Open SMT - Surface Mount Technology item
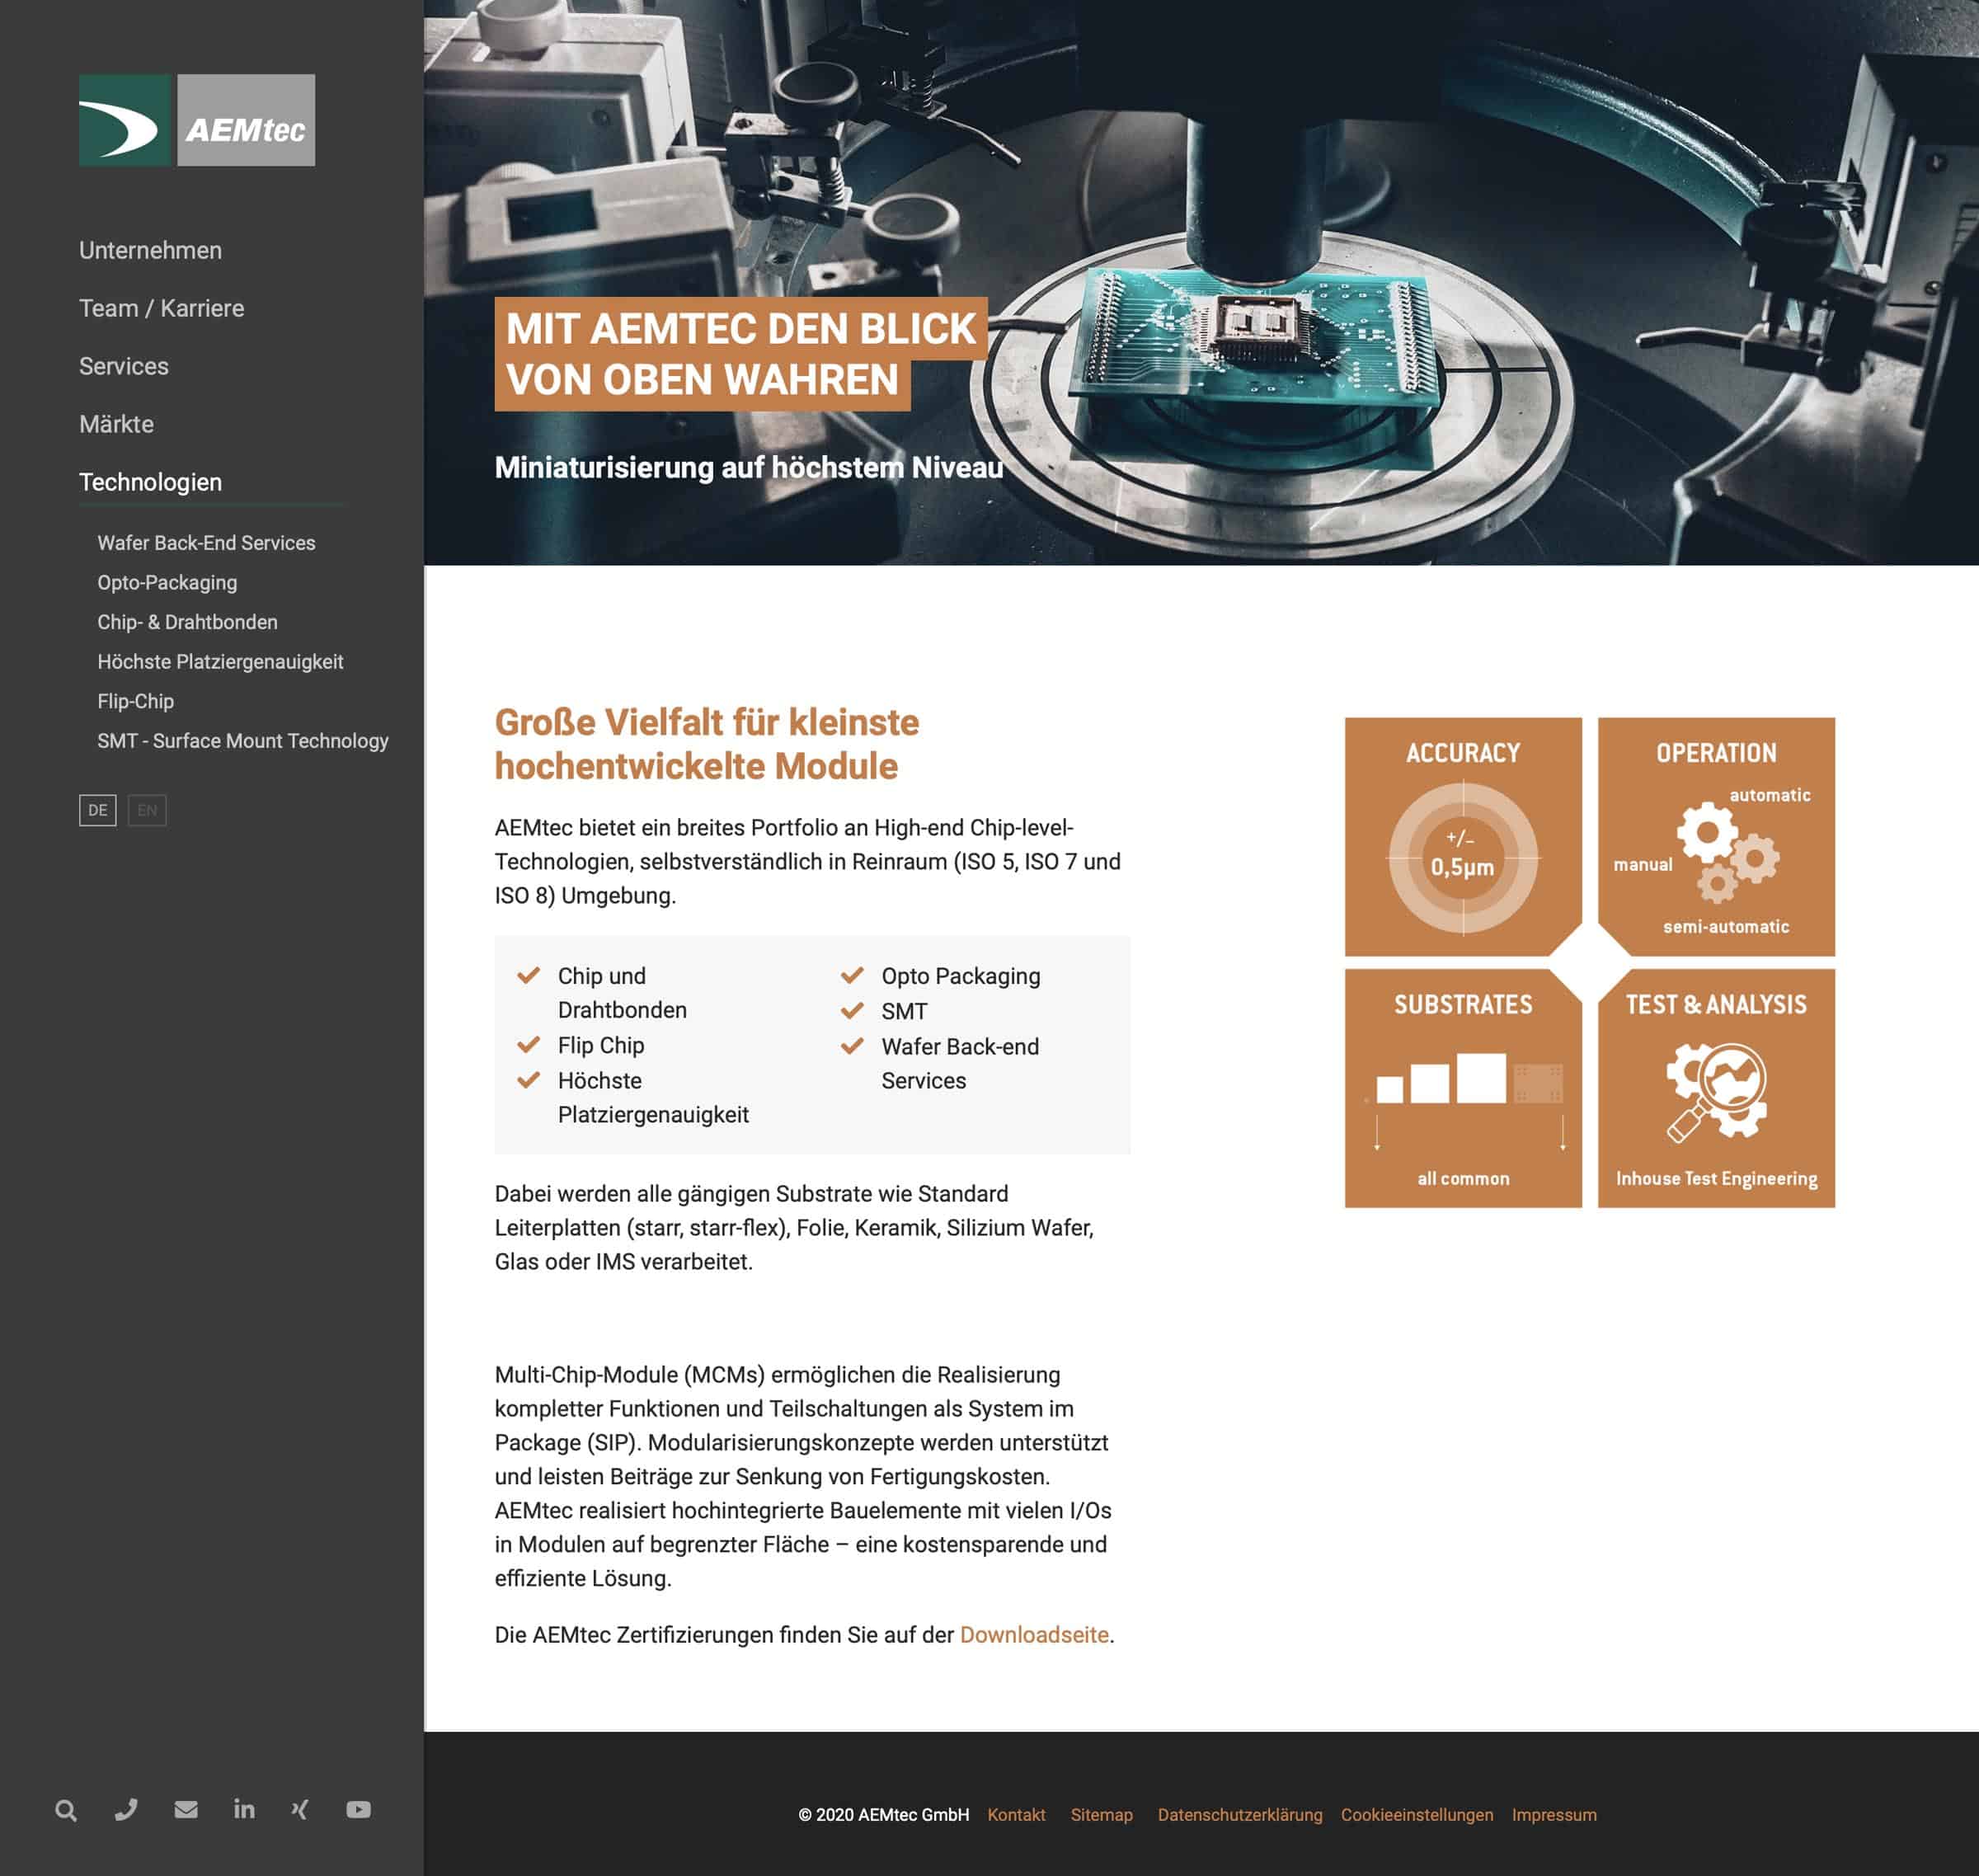1979x1876 pixels. pos(243,741)
